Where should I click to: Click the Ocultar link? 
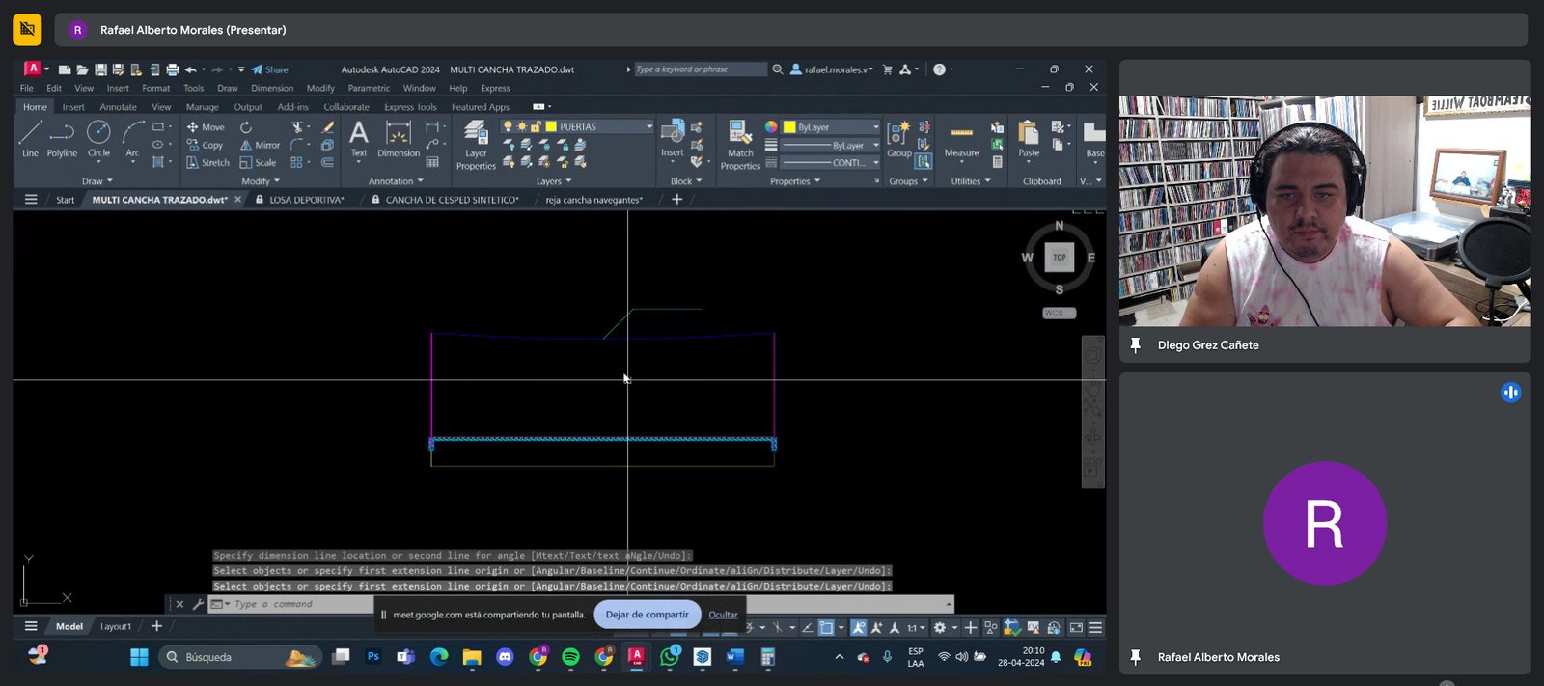(723, 615)
